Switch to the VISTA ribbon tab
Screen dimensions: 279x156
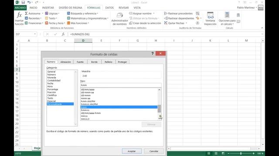click(137, 8)
